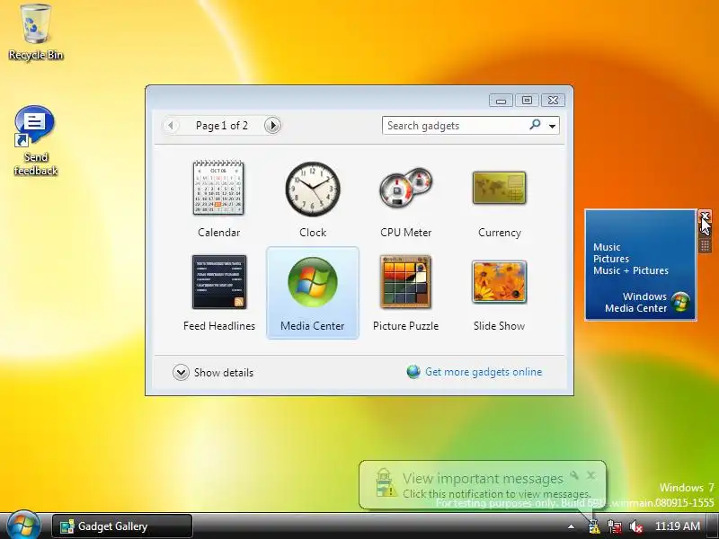Close the Media Center desktop gadget
The width and height of the screenshot is (719, 539).
coord(705,216)
